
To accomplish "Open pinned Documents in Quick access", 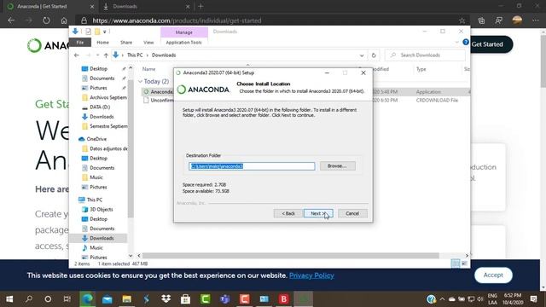I will pos(102,78).
